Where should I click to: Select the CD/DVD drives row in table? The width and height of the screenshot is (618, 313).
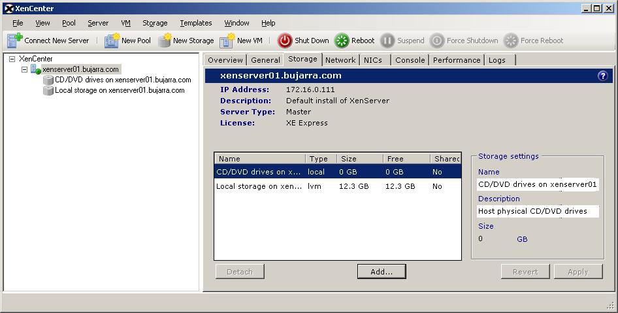point(338,172)
